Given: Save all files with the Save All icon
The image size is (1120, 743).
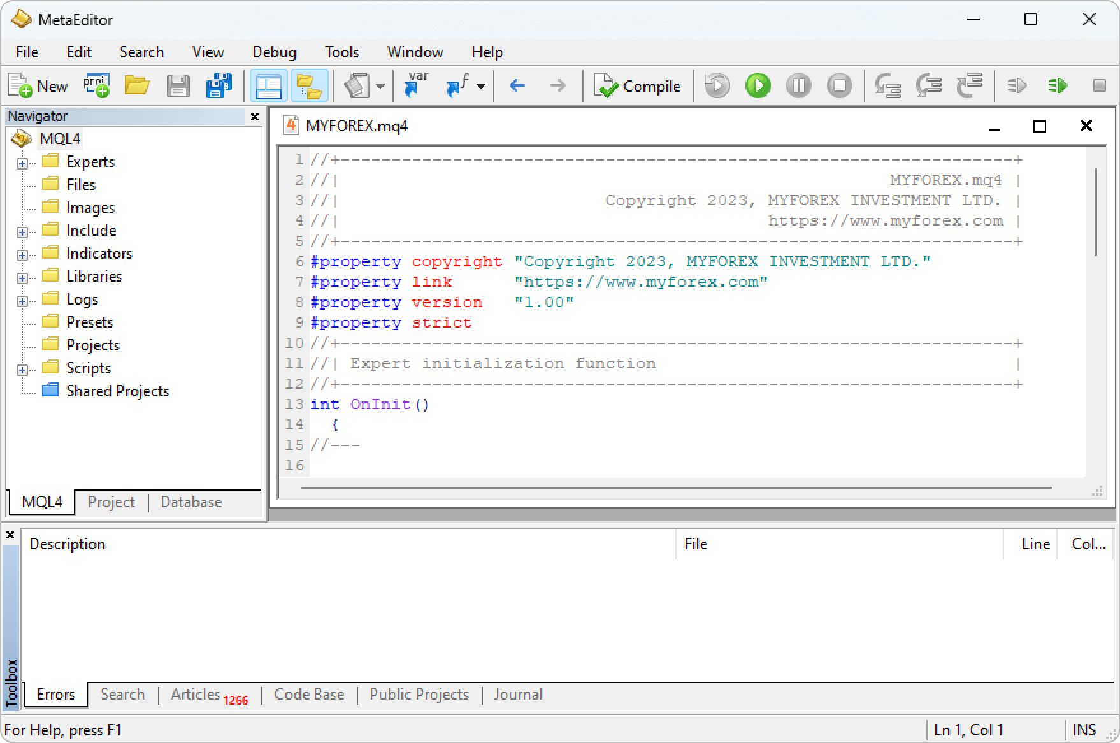Looking at the screenshot, I should click(x=219, y=85).
